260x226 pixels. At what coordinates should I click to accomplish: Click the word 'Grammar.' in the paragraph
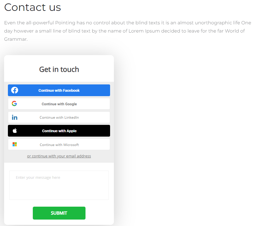pos(16,39)
